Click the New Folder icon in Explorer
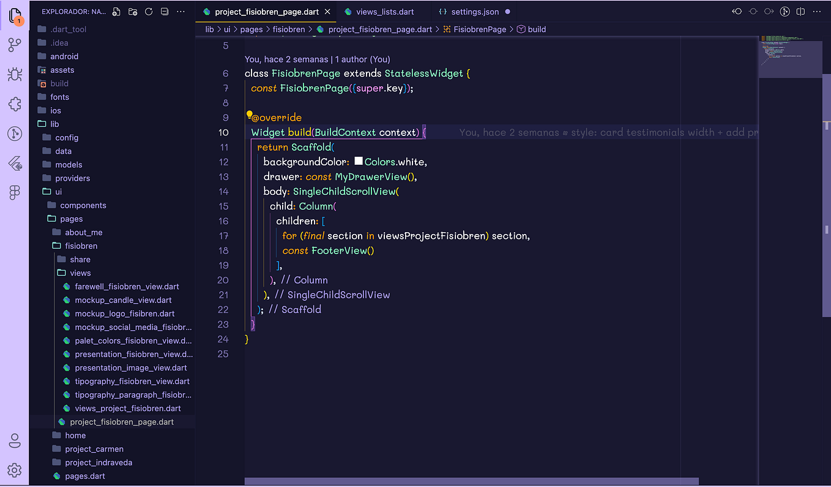This screenshot has width=831, height=487. click(x=132, y=12)
